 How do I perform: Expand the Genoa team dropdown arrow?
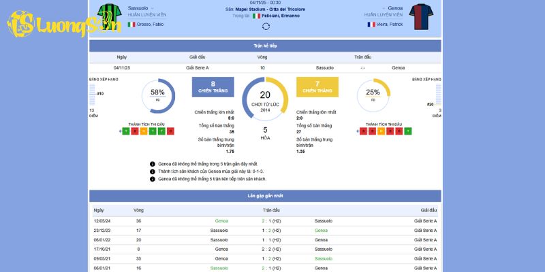click(x=384, y=7)
